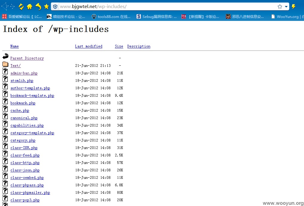Sort the listing by Size column
This screenshot has width=304, height=206.
click(119, 46)
